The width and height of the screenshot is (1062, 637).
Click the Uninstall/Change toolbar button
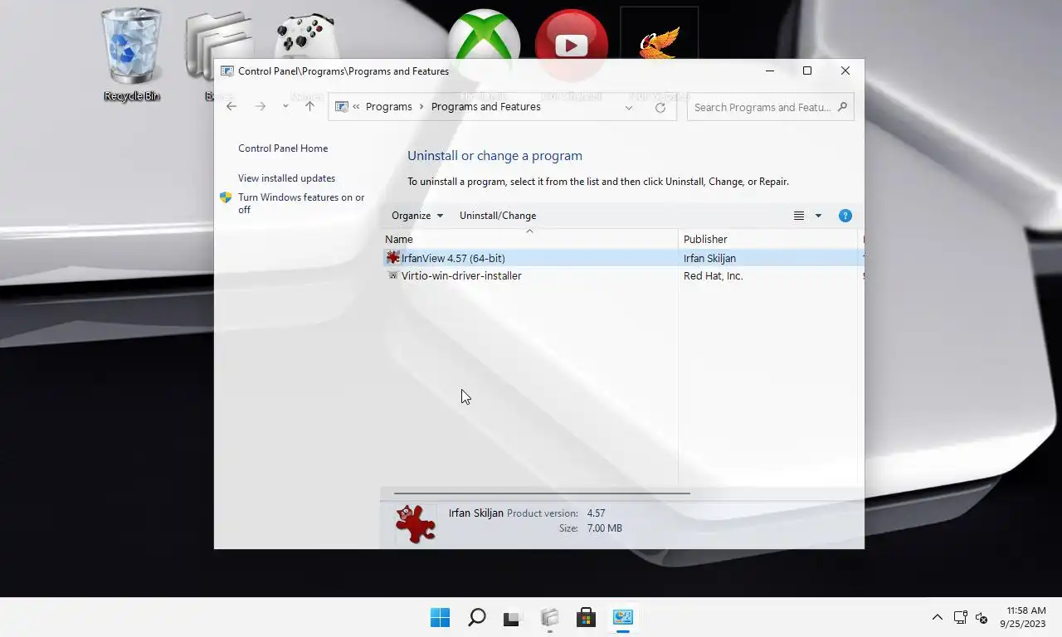(x=498, y=216)
